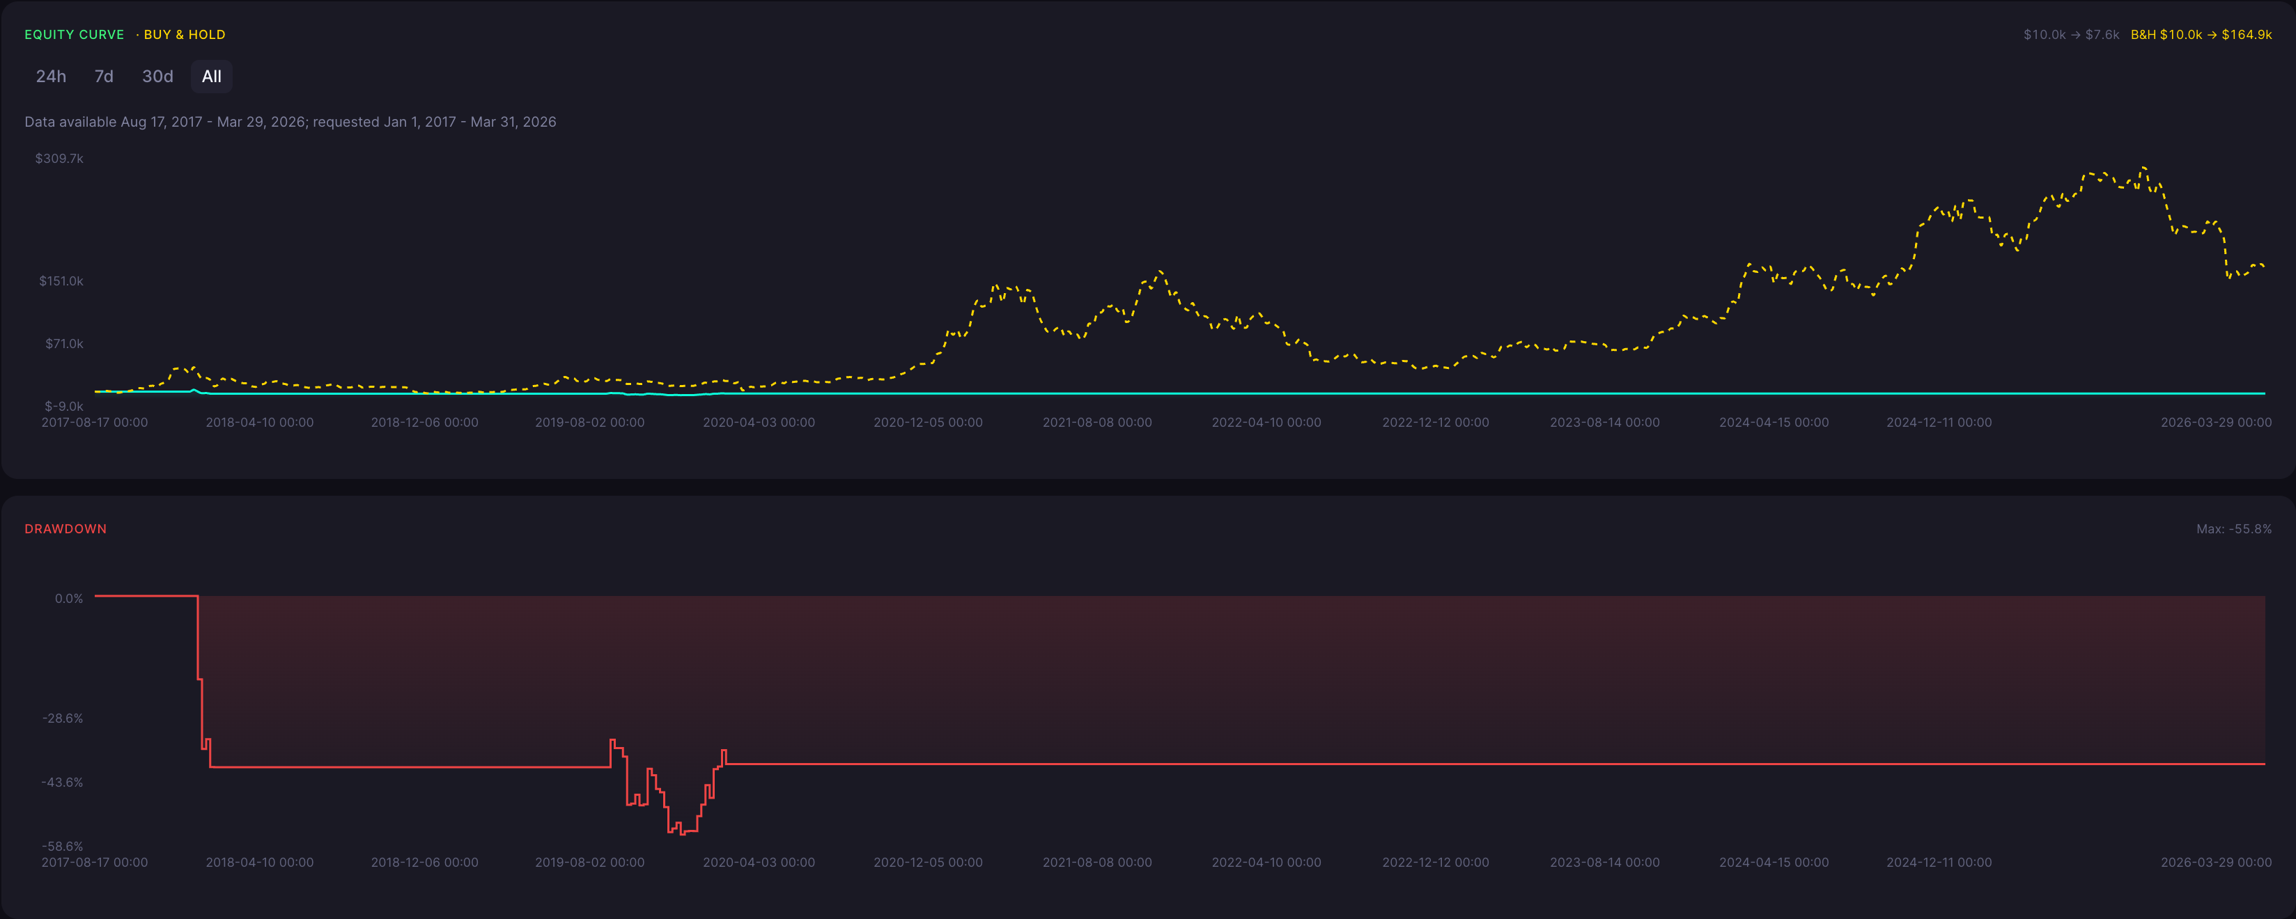This screenshot has height=919, width=2296.
Task: Click drawdown chart date 2019-08-02 00:00
Action: pos(589,863)
